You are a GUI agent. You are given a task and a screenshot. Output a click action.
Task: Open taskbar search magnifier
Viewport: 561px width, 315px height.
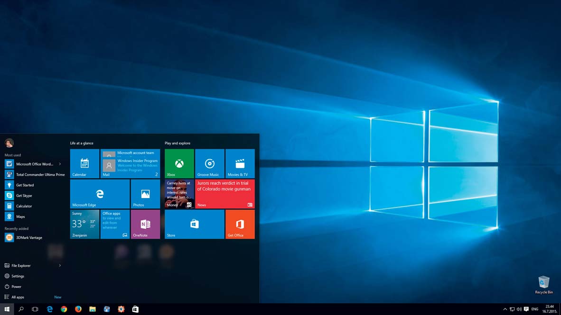[x=21, y=309]
